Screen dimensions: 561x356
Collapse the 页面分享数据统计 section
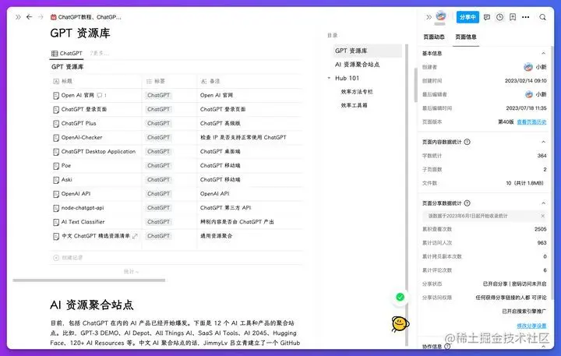[544, 203]
